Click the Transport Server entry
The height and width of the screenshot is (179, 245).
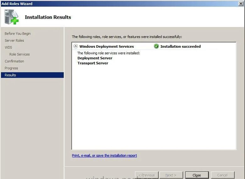coord(93,63)
